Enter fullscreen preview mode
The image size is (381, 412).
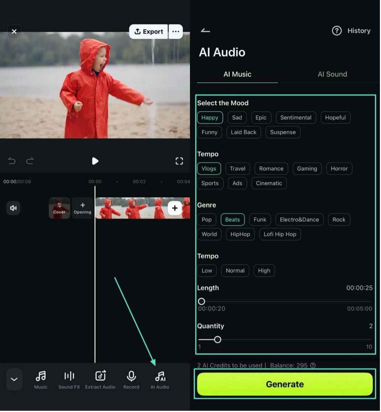pos(179,161)
